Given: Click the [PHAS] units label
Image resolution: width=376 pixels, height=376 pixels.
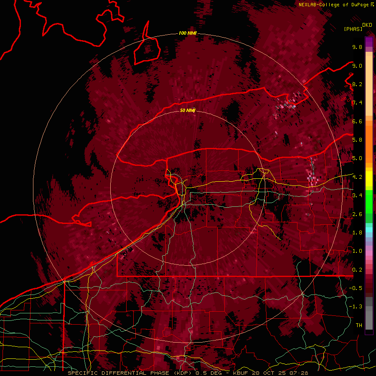Looking at the screenshot, I should (x=353, y=29).
